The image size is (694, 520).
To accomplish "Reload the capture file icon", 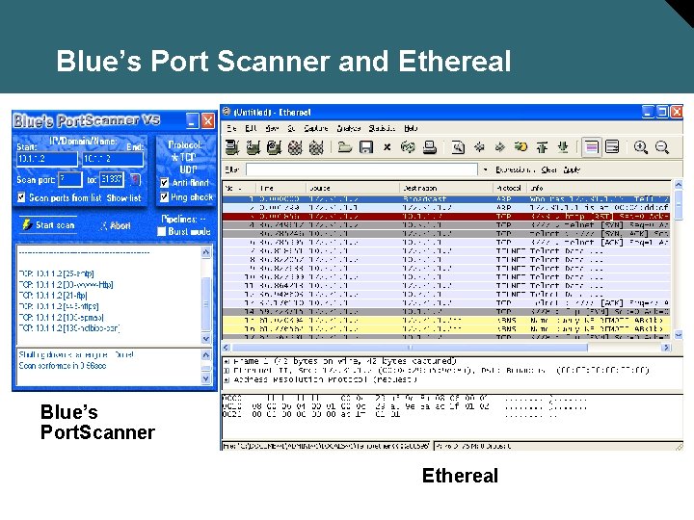I will (x=408, y=146).
